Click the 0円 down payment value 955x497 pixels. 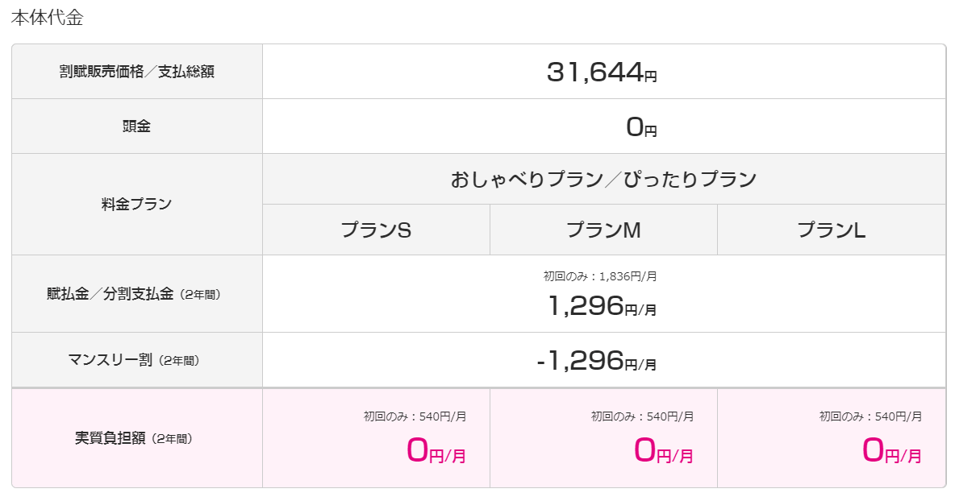[x=641, y=127]
